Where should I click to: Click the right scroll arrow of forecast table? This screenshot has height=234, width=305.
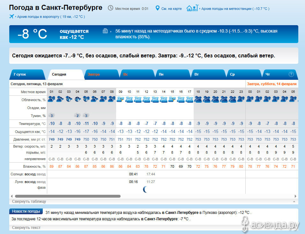pyautogui.click(x=295, y=196)
